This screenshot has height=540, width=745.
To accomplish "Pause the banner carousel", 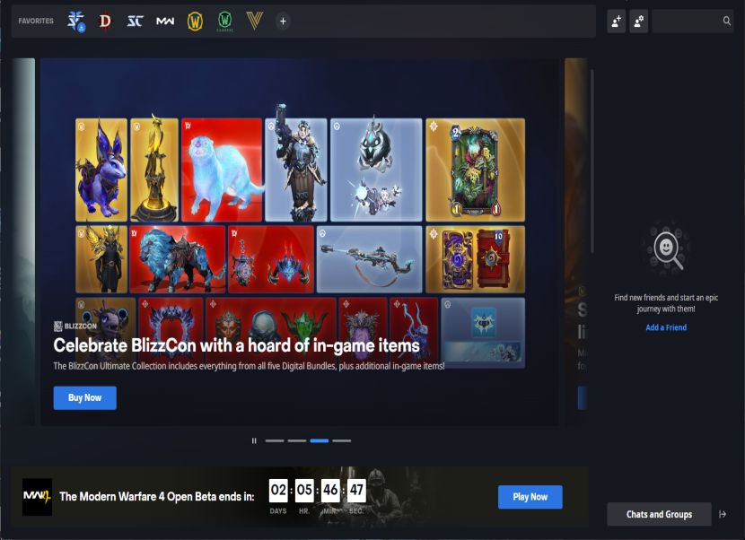I will [x=254, y=440].
